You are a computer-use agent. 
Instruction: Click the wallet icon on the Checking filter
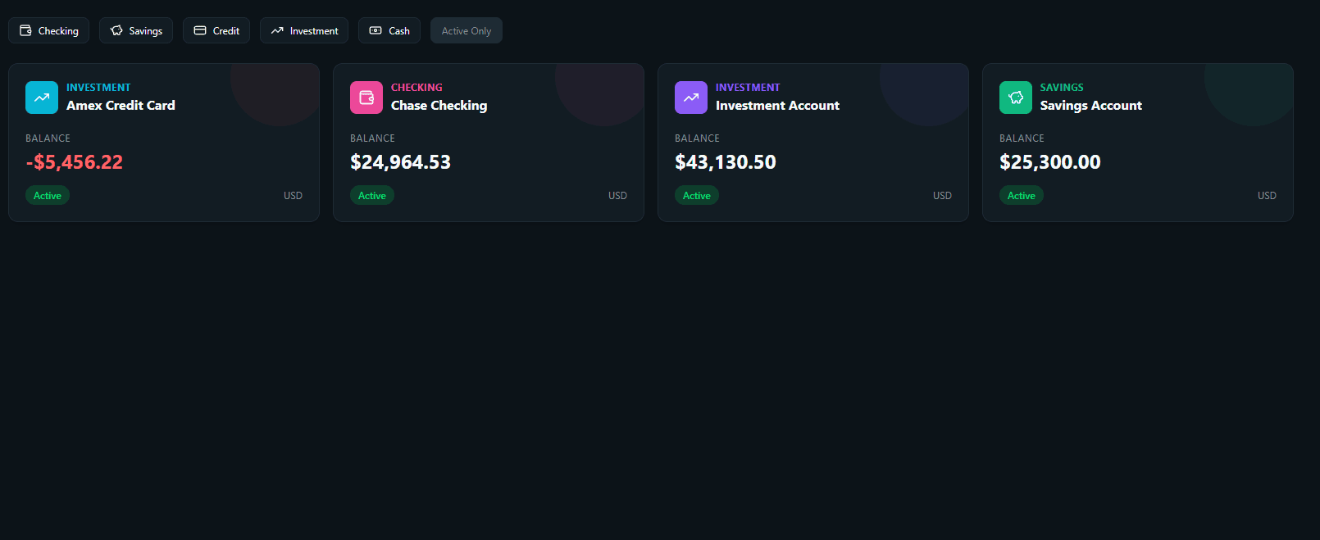(x=25, y=30)
